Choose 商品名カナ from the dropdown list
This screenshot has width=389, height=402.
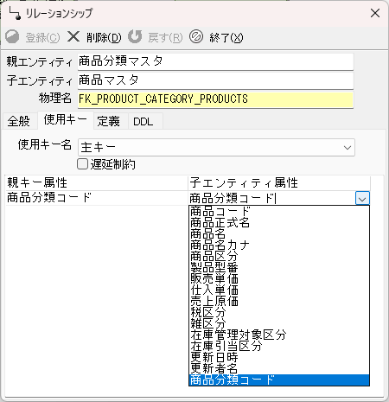click(x=279, y=245)
